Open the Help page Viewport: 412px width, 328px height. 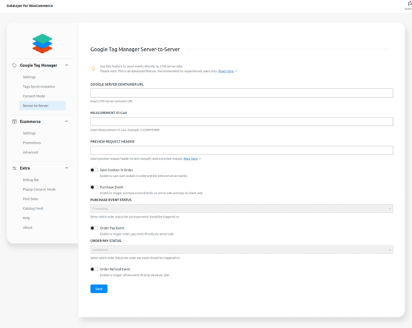[x=26, y=218]
